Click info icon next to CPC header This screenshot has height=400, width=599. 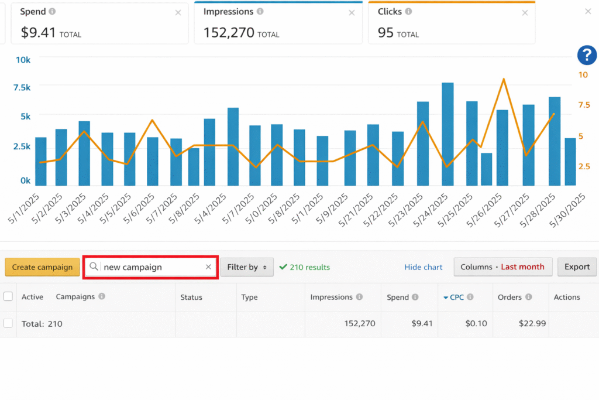[470, 297]
